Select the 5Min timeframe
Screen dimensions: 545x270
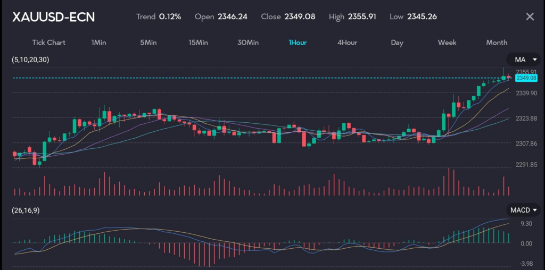[148, 43]
